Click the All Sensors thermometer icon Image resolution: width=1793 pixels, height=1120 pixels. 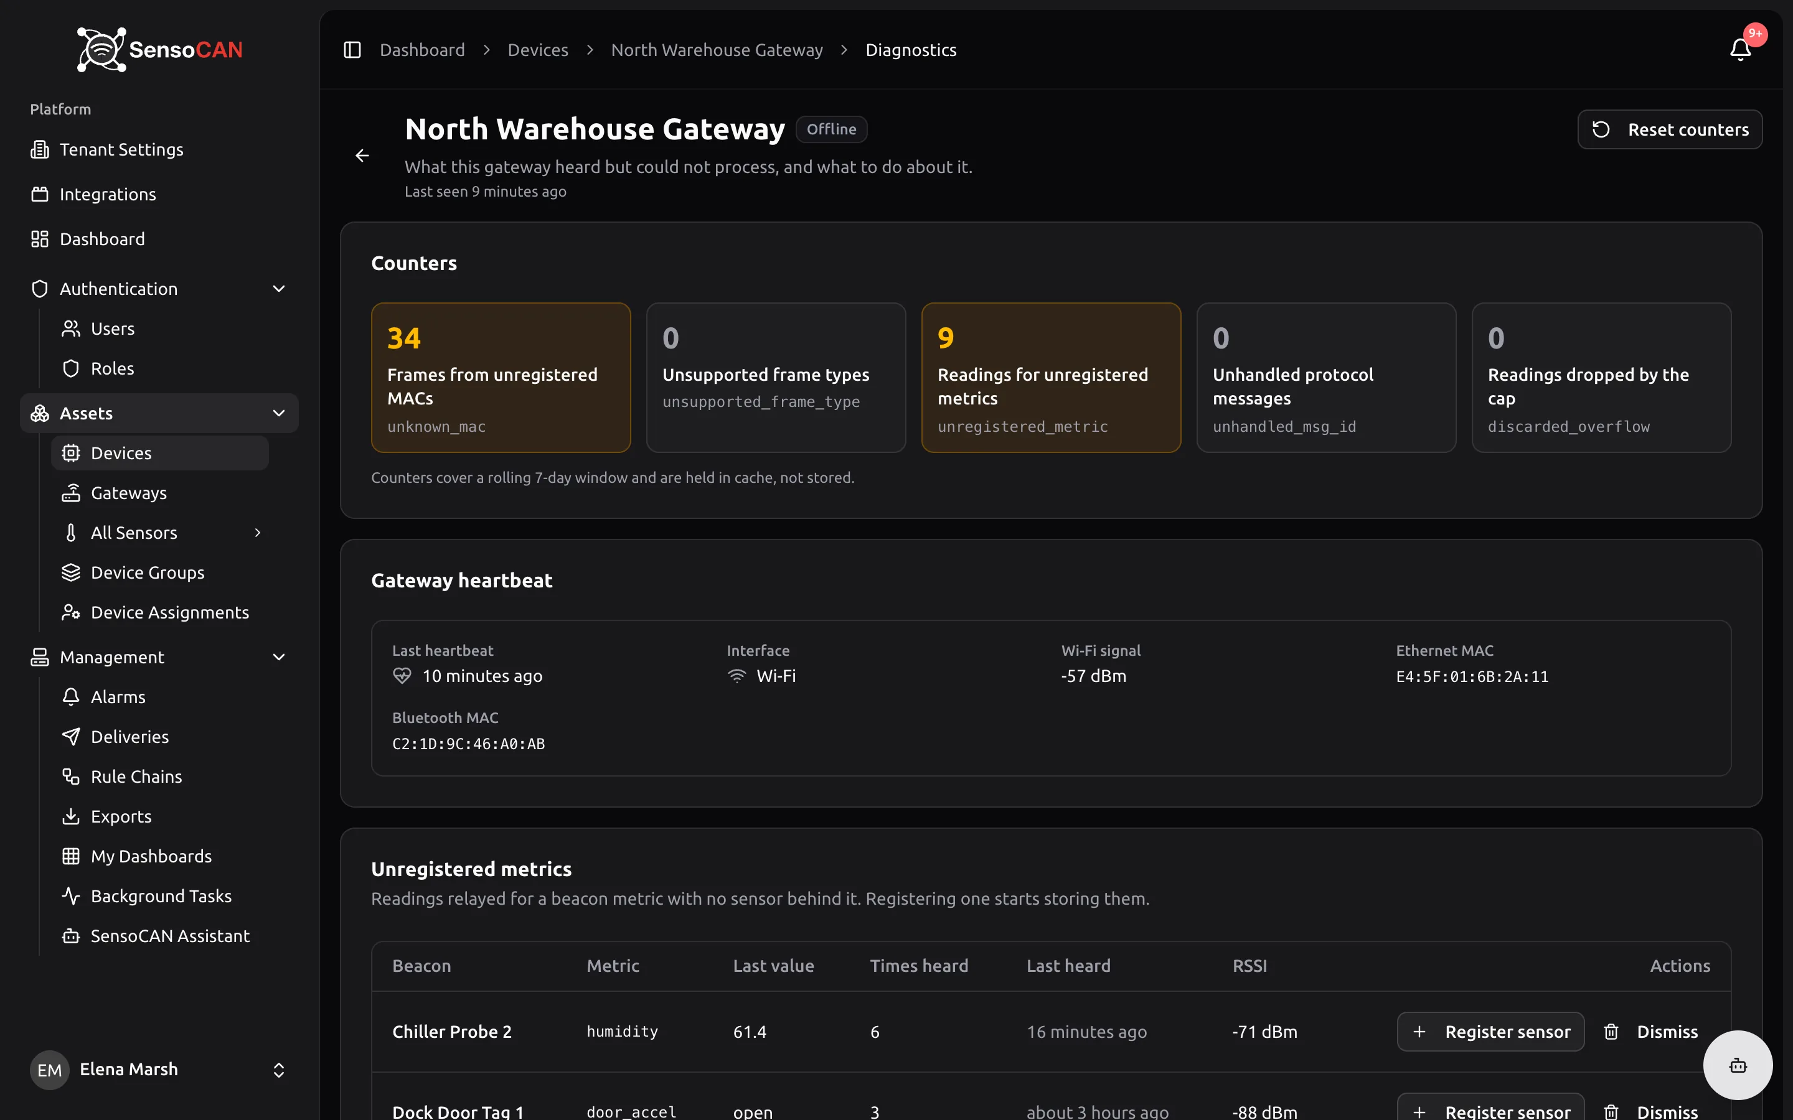71,533
